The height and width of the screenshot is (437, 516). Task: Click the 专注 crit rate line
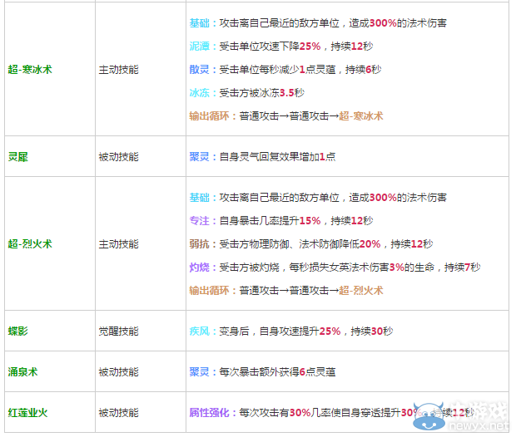[x=281, y=221]
